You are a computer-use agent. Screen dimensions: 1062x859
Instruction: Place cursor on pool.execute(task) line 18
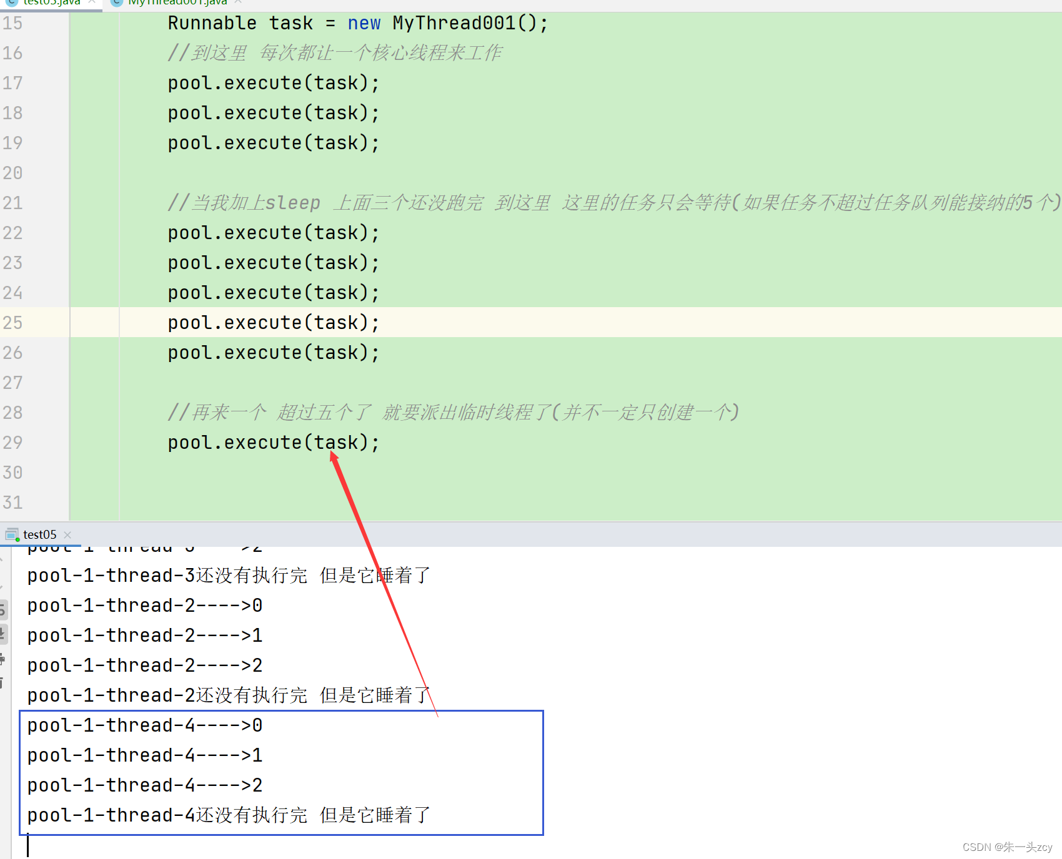click(274, 113)
